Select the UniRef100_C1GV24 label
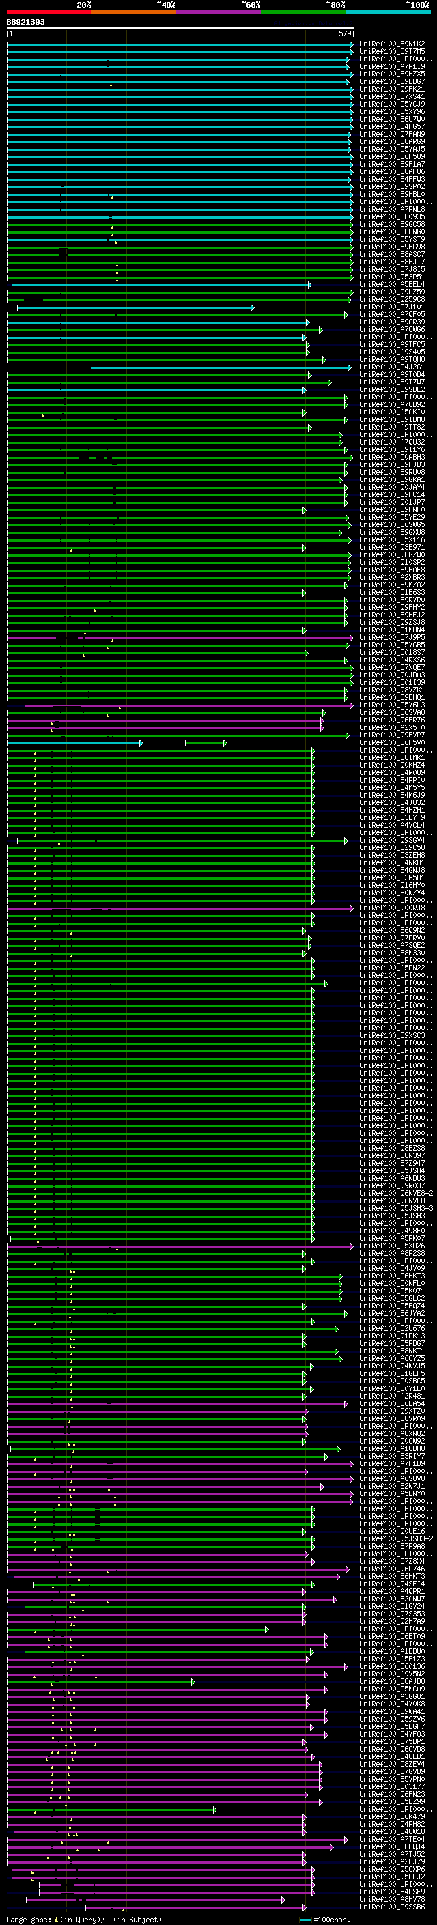This screenshot has height=1925, width=437. coord(392,1607)
